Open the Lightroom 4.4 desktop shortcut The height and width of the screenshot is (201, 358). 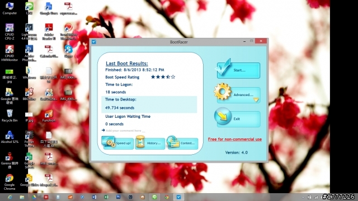click(29, 32)
